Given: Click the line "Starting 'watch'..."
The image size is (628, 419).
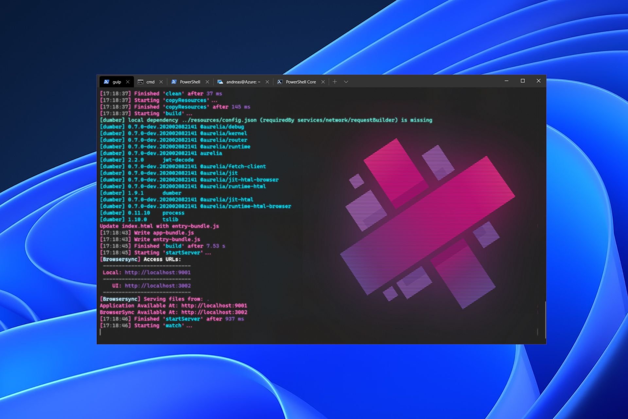Looking at the screenshot, I should 146,326.
